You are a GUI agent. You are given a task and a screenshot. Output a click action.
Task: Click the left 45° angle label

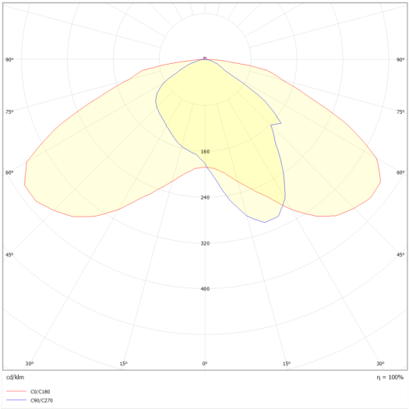click(9, 255)
